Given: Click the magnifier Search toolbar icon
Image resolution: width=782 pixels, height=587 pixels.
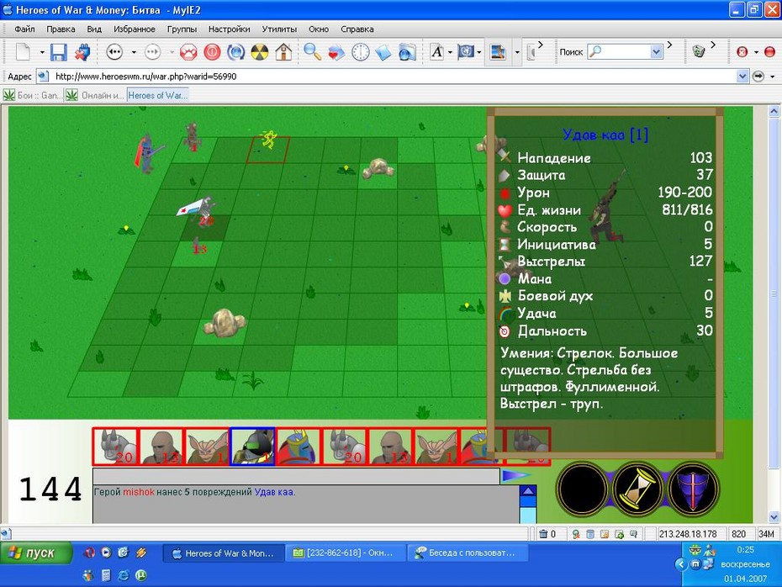Looking at the screenshot, I should pyautogui.click(x=313, y=52).
